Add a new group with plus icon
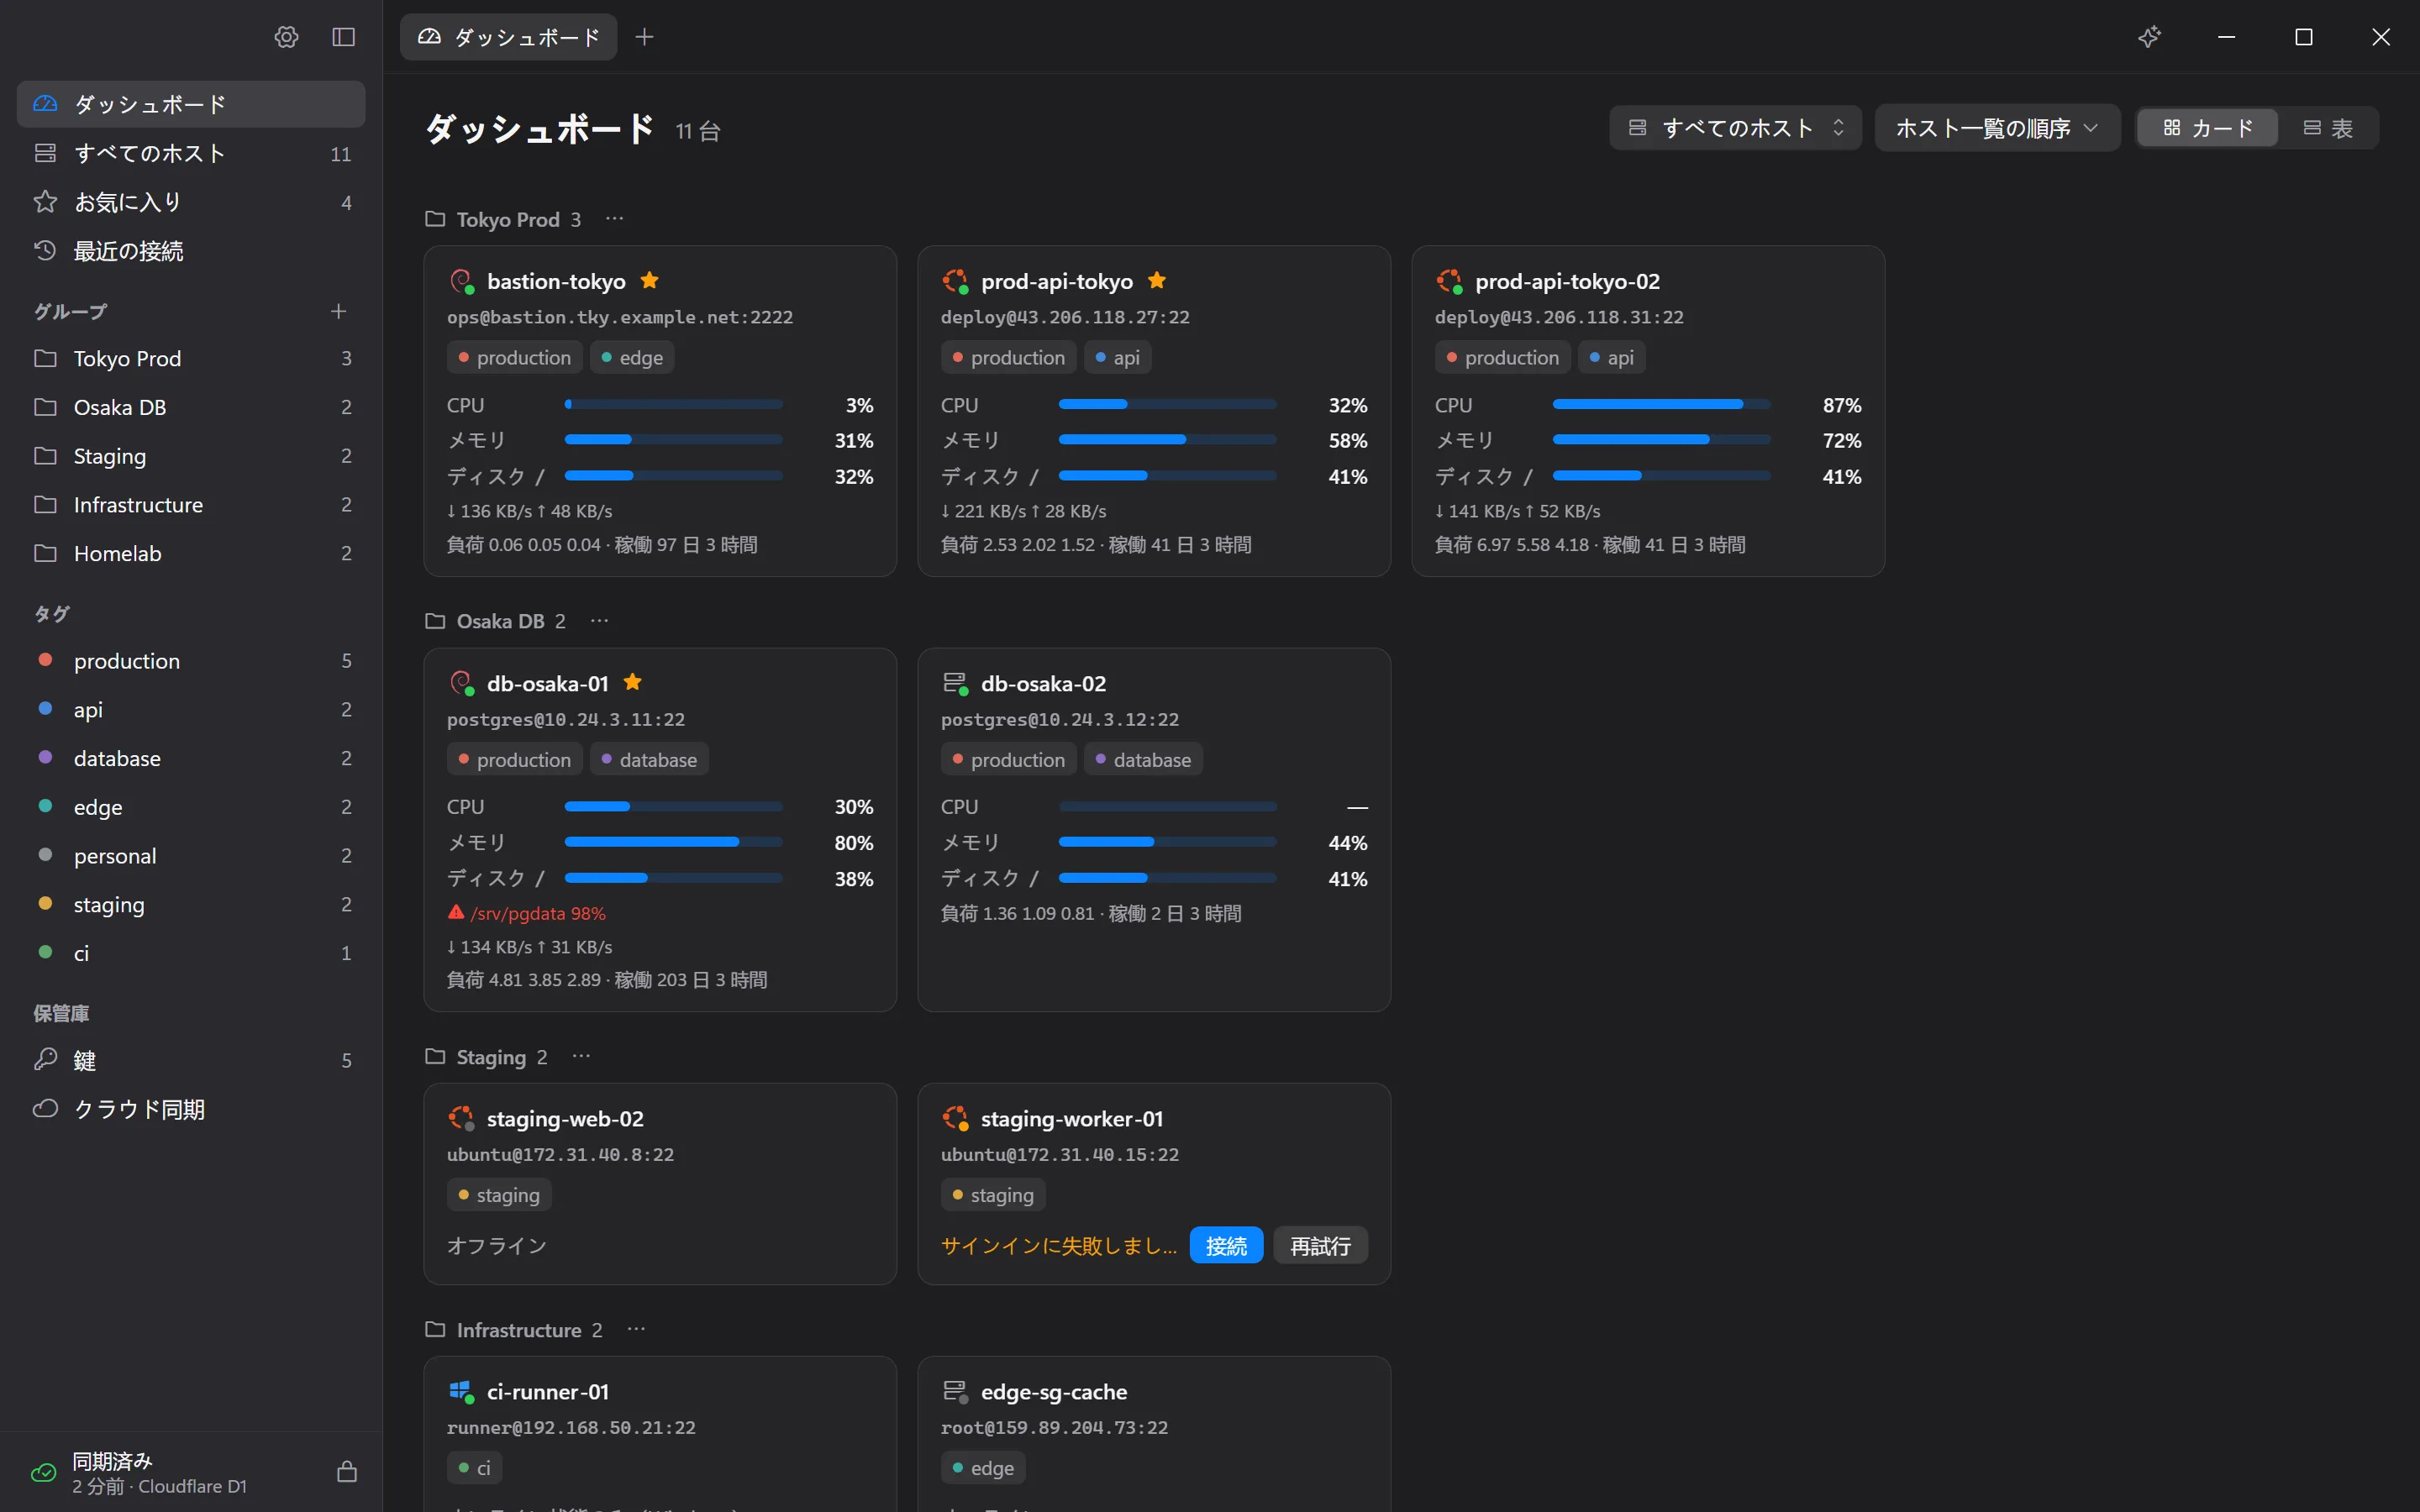 click(x=339, y=311)
